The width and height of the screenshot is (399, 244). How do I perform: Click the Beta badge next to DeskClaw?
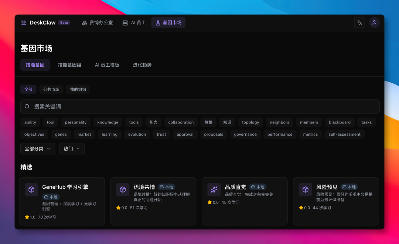tap(64, 22)
